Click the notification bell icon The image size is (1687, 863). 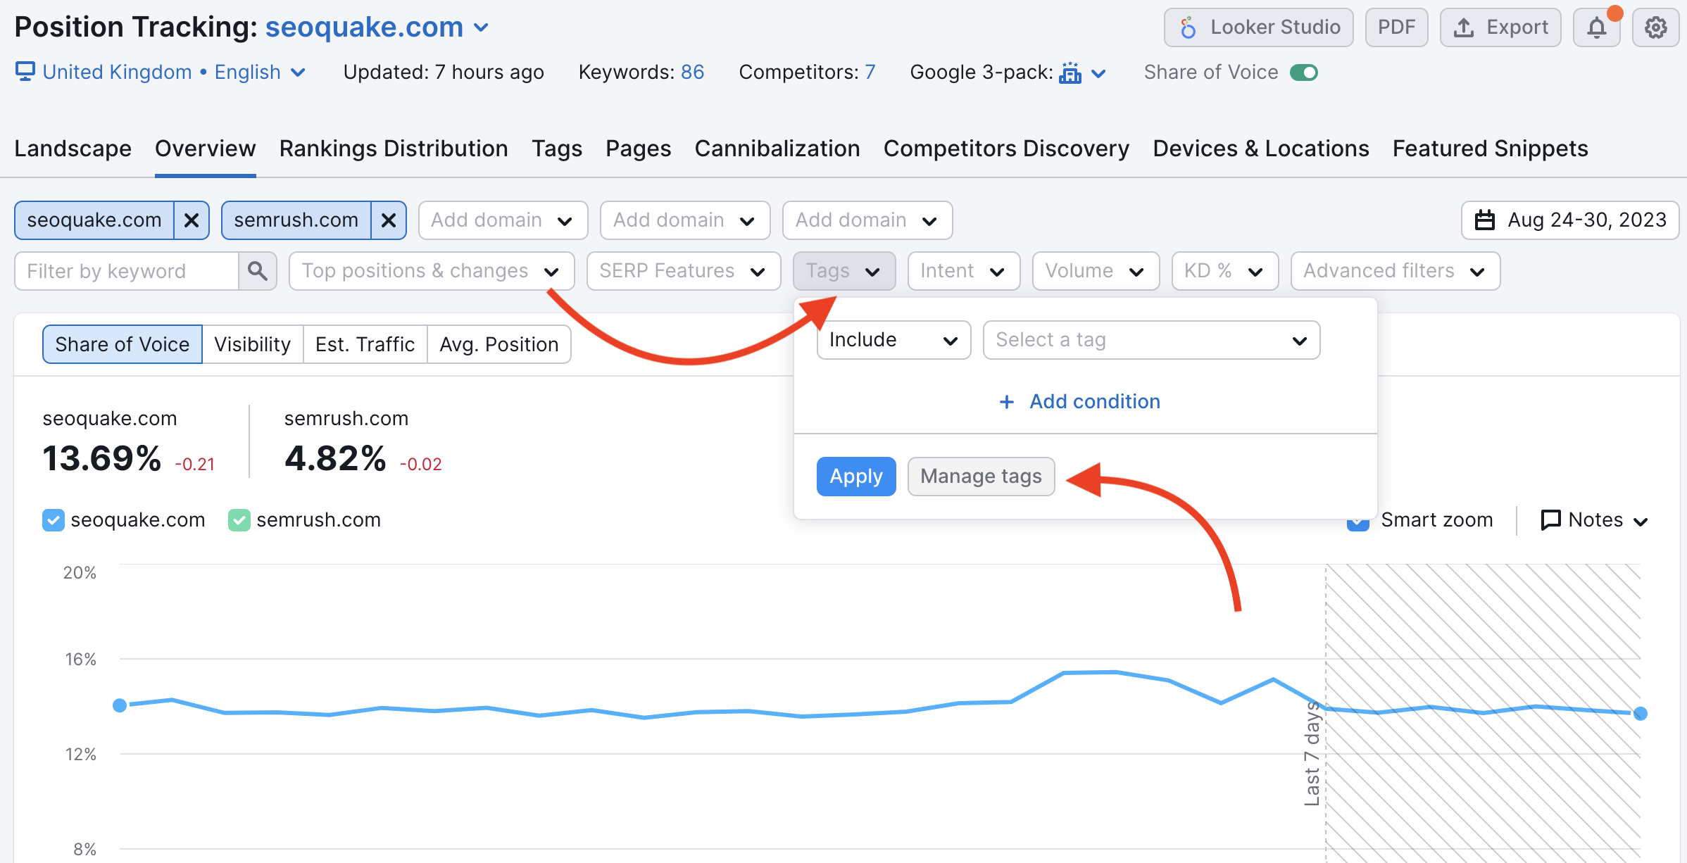click(1598, 27)
